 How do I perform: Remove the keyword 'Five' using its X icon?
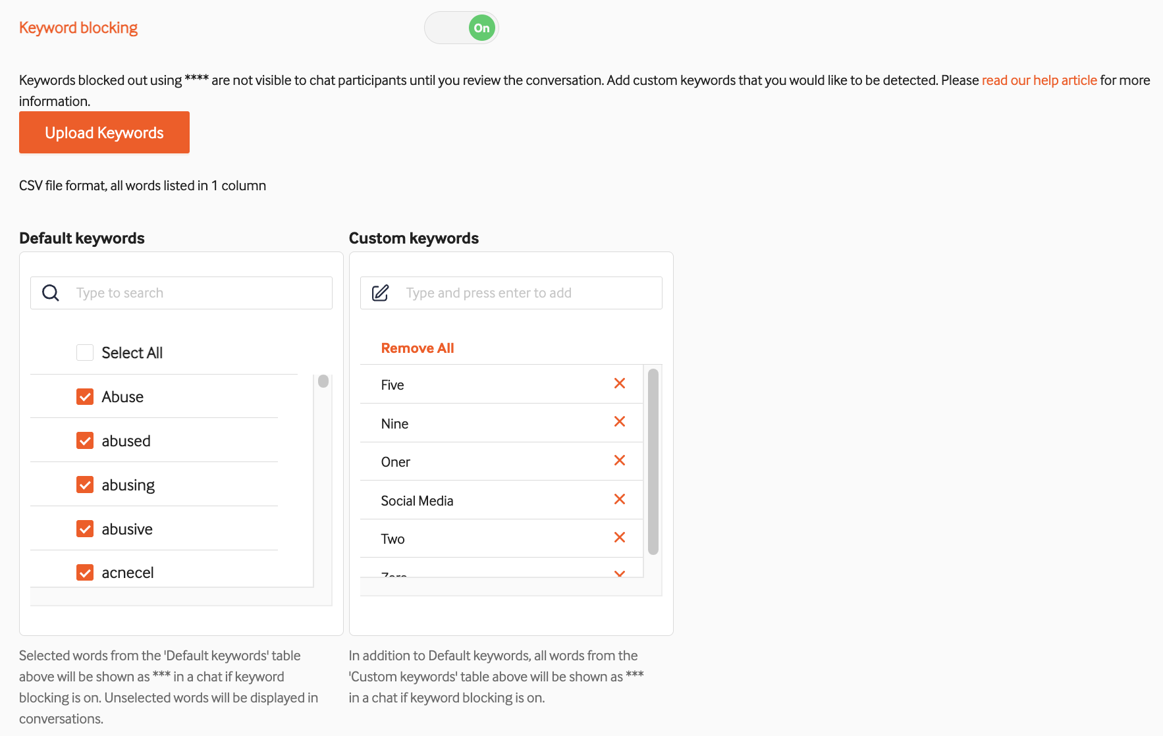tap(619, 383)
